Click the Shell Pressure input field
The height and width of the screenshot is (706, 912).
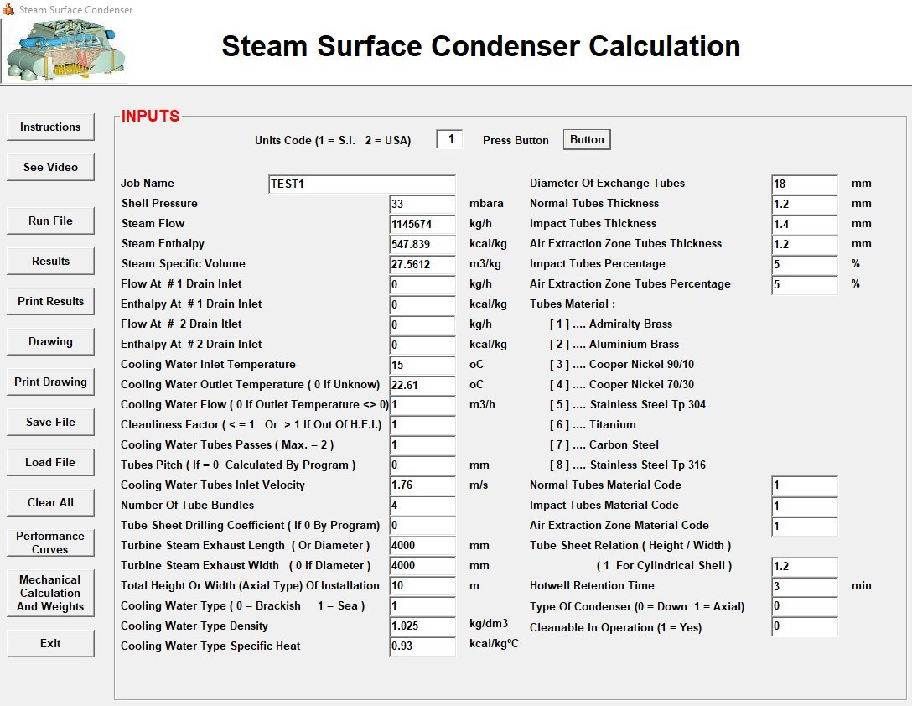(422, 204)
